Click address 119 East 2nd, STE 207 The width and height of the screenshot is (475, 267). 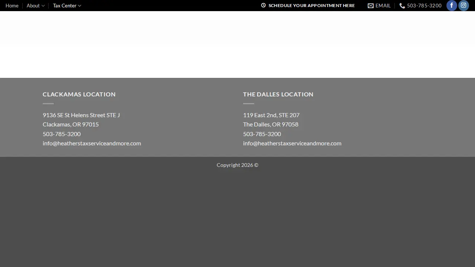click(x=271, y=115)
